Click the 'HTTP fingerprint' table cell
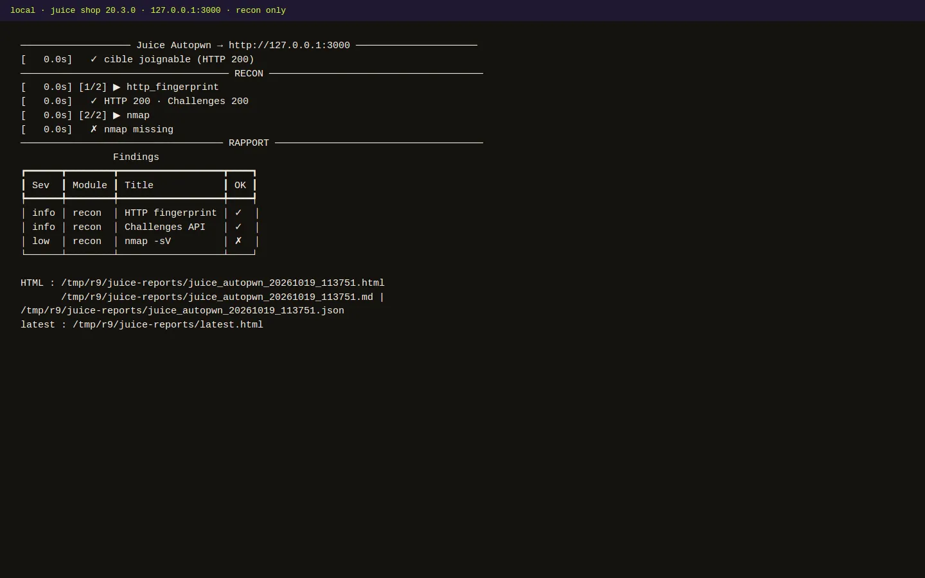 tap(171, 213)
